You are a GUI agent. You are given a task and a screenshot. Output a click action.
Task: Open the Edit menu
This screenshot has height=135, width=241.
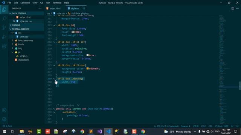(16, 3)
